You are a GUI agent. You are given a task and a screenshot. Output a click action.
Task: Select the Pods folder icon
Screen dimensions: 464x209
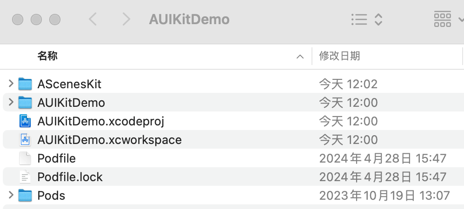(25, 196)
